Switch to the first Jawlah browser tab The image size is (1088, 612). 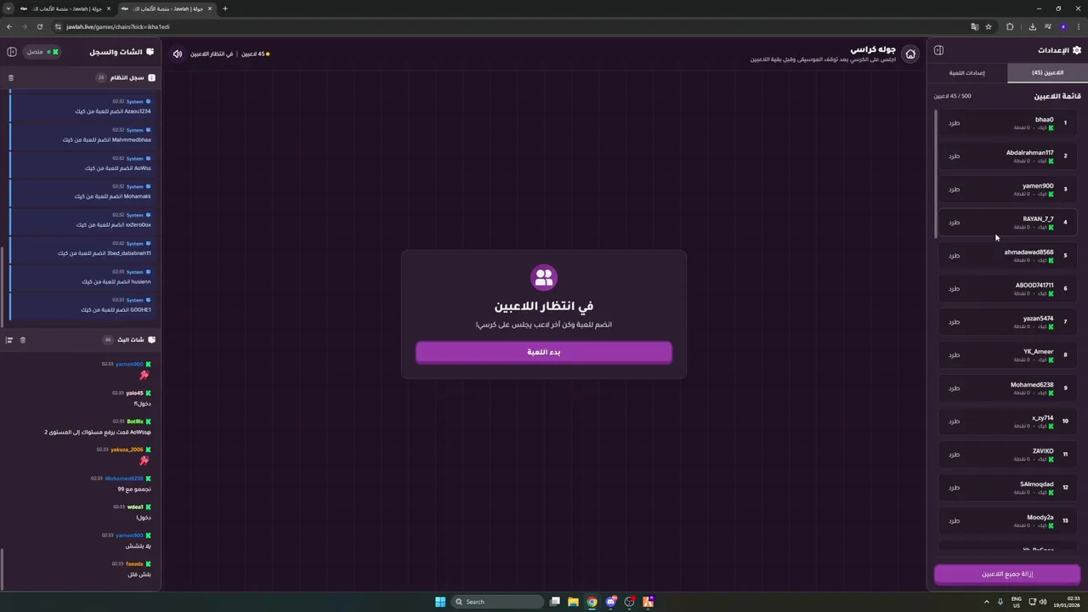point(65,8)
